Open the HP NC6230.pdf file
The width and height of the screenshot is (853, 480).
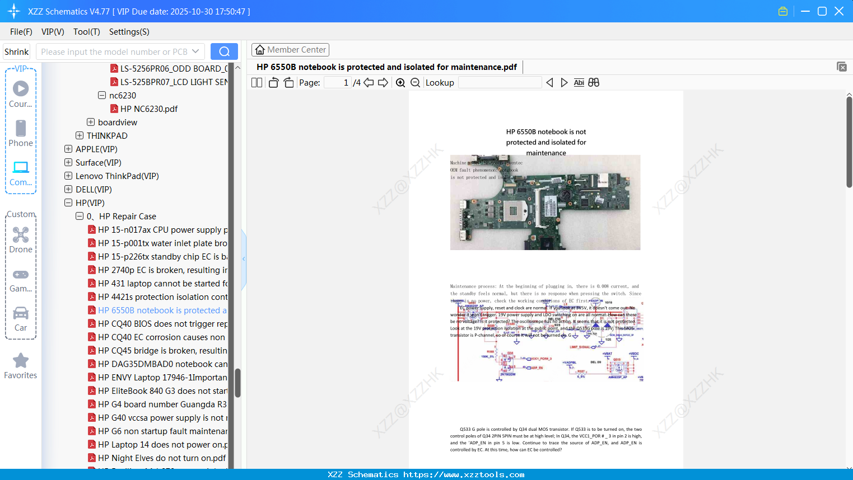click(149, 109)
